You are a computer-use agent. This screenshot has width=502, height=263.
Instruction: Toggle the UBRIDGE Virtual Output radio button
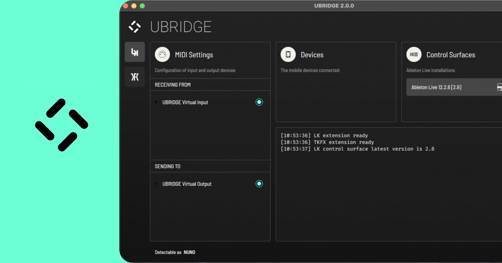[x=259, y=184]
